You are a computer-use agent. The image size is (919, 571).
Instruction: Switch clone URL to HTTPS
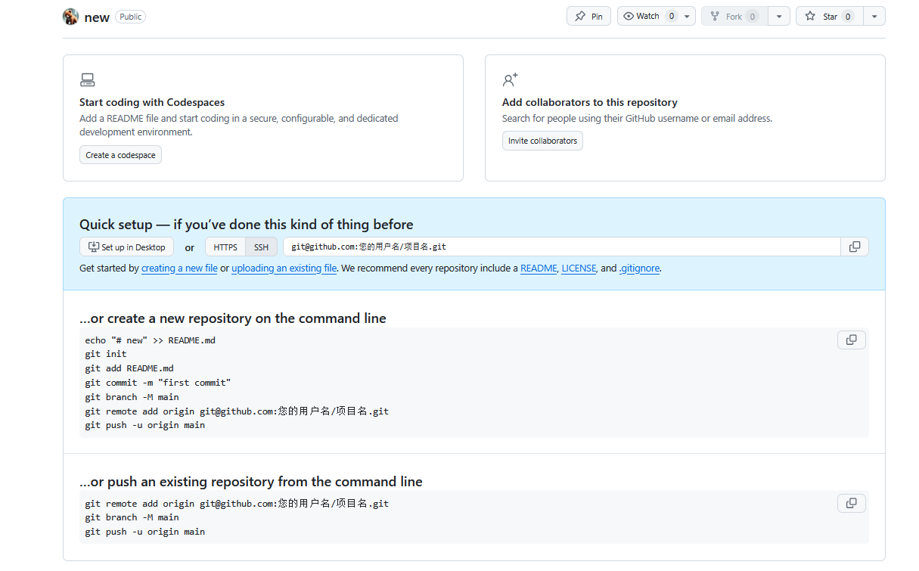point(225,247)
